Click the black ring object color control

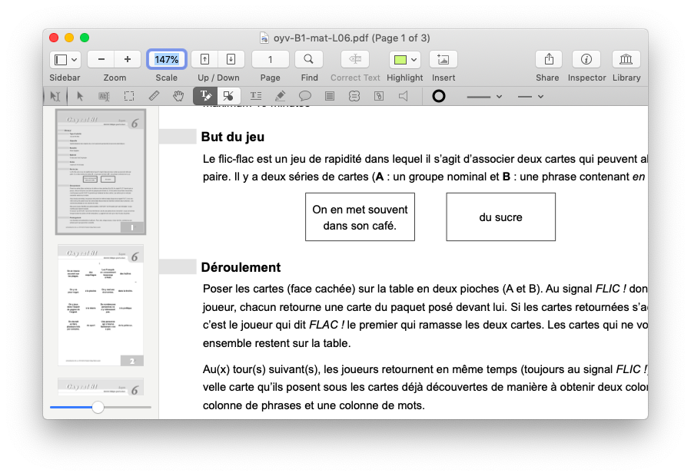(438, 96)
